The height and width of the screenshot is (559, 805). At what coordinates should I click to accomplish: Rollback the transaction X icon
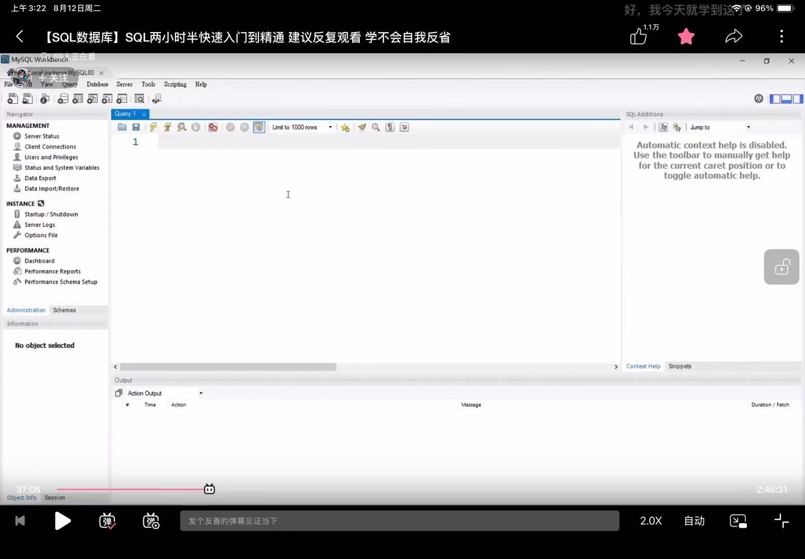(245, 127)
